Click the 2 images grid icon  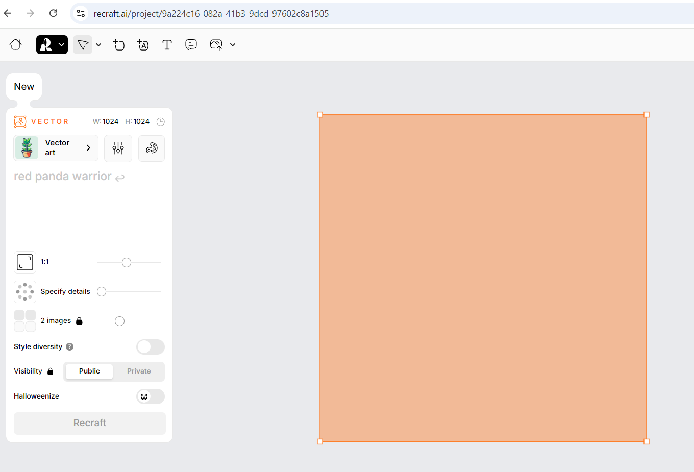click(x=25, y=321)
